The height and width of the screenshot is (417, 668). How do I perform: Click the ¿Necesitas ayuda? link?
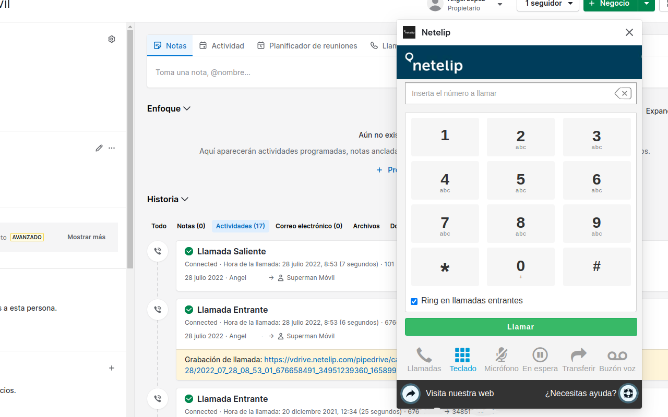pyautogui.click(x=581, y=394)
